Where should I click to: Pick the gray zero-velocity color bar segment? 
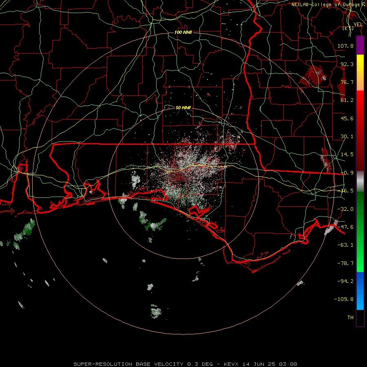pyautogui.click(x=360, y=181)
